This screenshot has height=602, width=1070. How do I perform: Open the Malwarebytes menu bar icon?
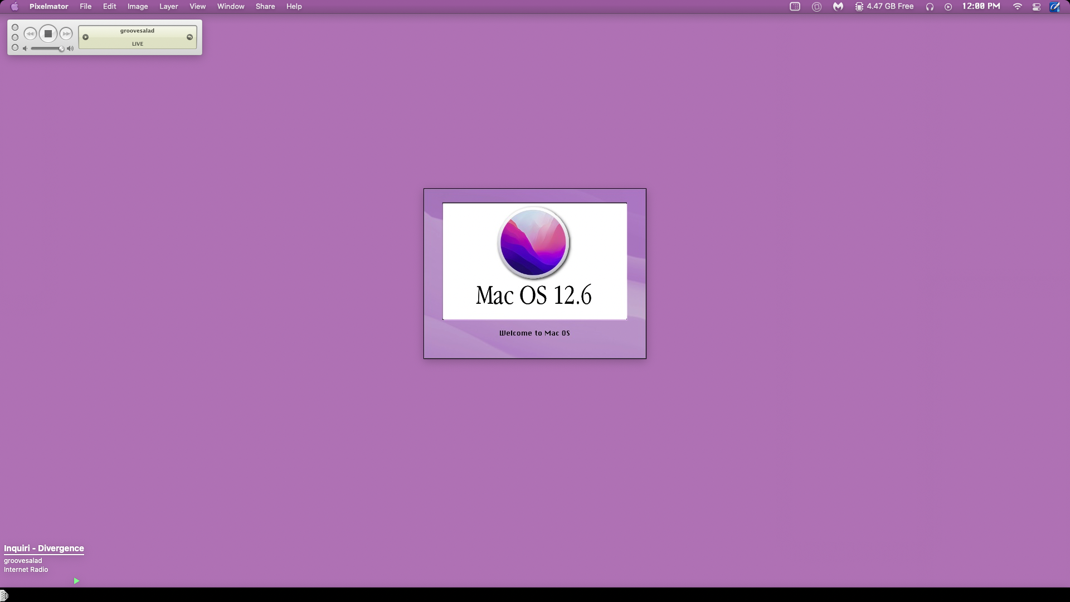tap(838, 7)
